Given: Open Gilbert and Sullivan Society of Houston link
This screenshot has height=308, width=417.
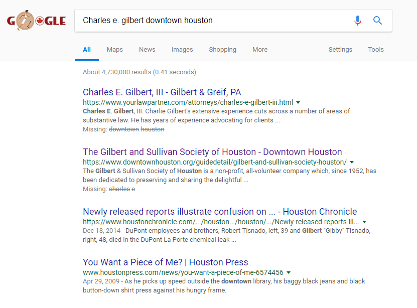Looking at the screenshot, I should click(x=212, y=152).
